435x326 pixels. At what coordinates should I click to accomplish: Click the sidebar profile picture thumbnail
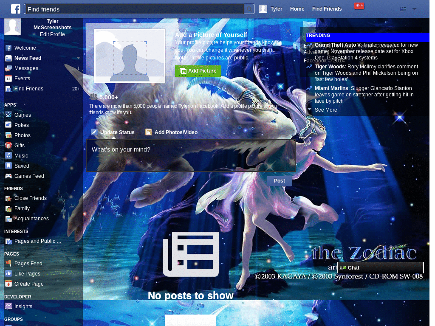click(x=13, y=27)
